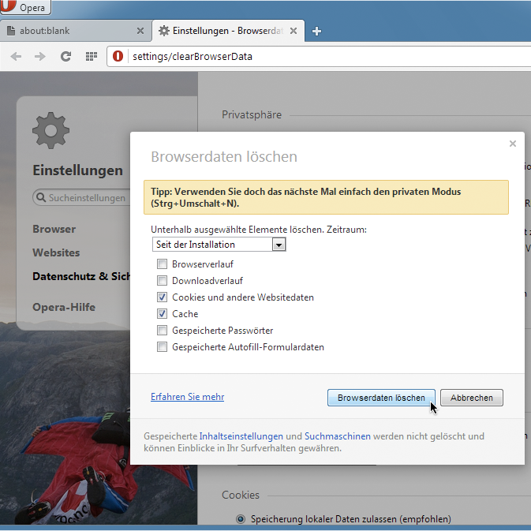531x531 pixels.
Task: Click the Cookies section heading
Action: click(241, 495)
